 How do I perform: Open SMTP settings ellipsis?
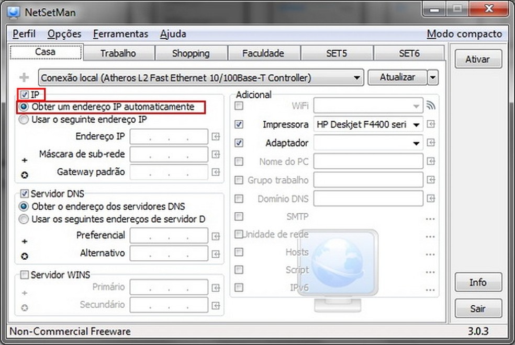(430, 218)
